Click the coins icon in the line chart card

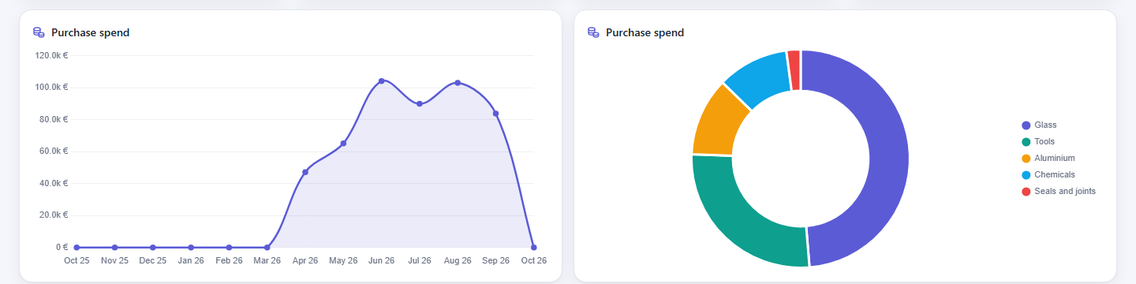click(x=39, y=32)
